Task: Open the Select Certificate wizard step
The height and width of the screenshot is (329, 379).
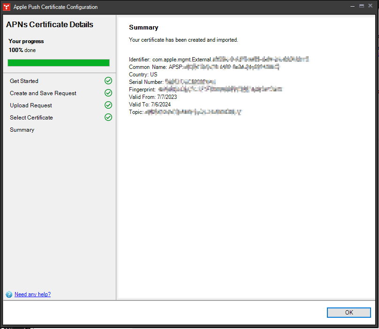Action: tap(31, 117)
